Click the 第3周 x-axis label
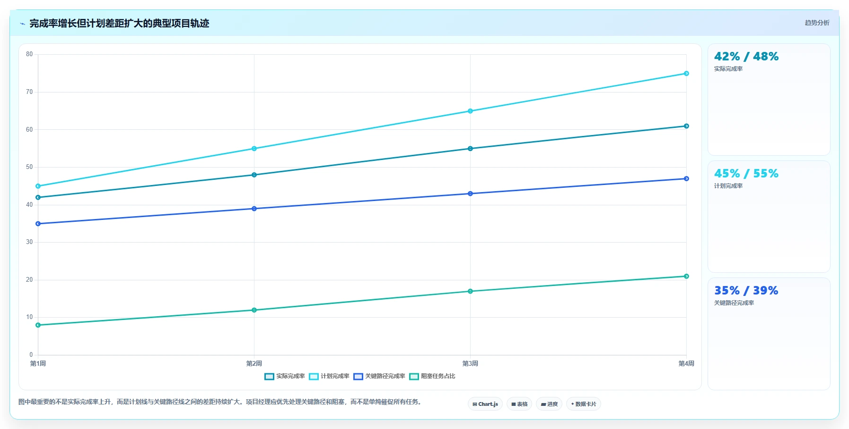This screenshot has height=429, width=849. tap(470, 363)
